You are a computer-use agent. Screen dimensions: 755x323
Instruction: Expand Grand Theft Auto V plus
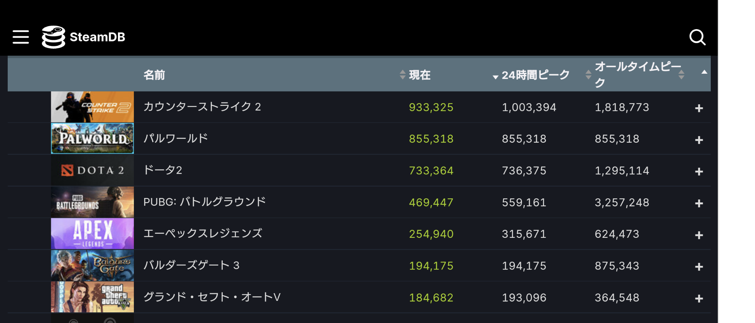699,298
